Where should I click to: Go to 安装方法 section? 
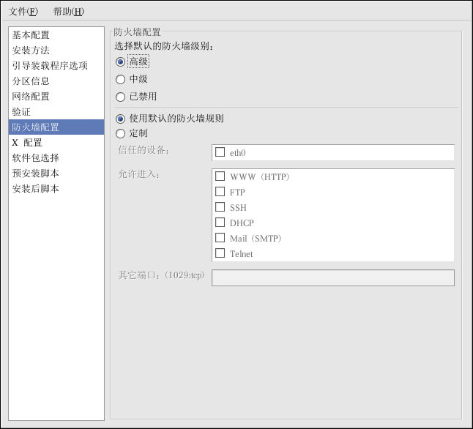(31, 51)
